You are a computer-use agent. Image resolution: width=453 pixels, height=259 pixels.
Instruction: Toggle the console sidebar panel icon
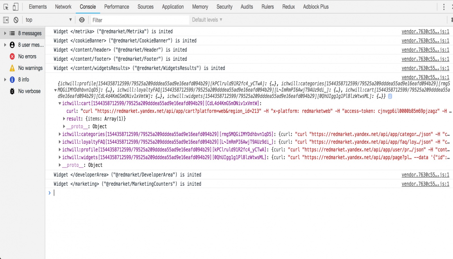tap(6, 20)
